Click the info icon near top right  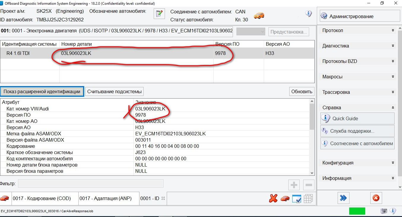click(x=309, y=13)
